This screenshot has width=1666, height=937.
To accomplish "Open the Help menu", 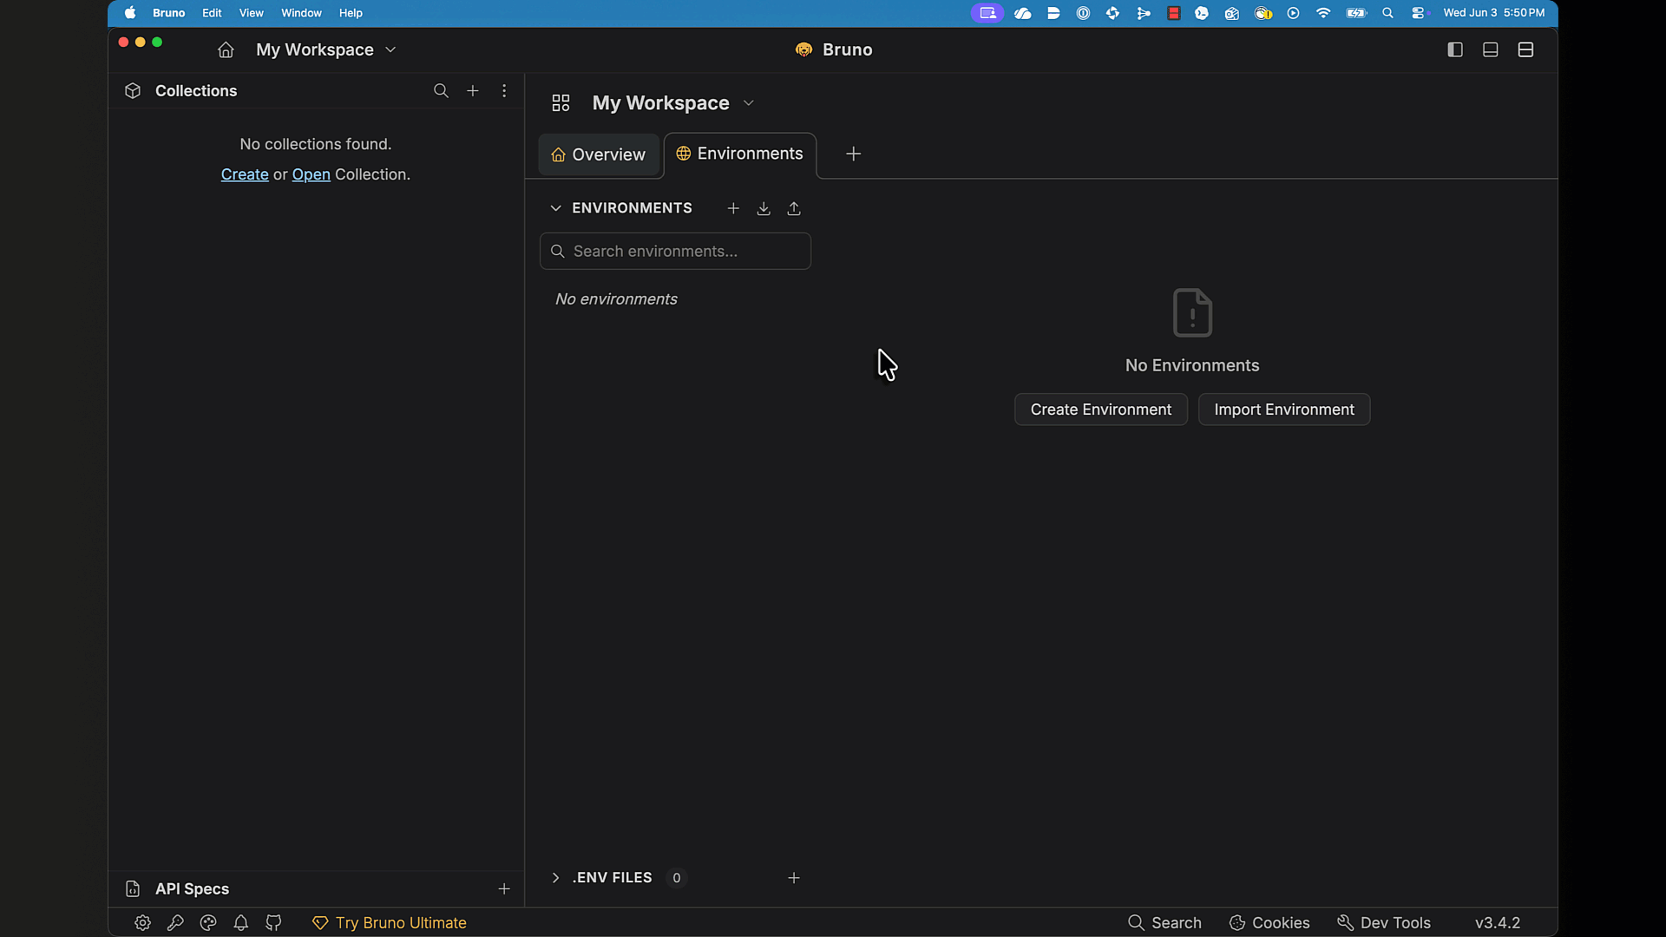I will pyautogui.click(x=351, y=13).
